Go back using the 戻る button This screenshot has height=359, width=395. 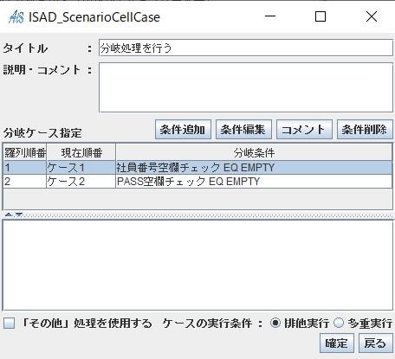click(376, 343)
